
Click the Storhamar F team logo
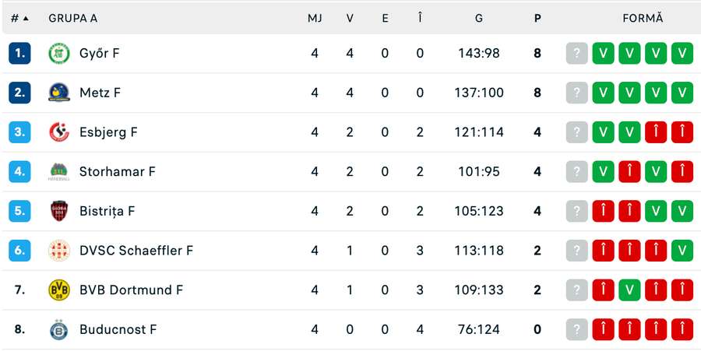coord(59,172)
